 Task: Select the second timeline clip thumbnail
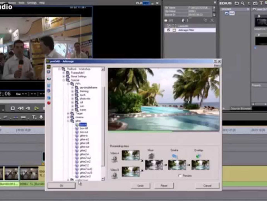29,173
